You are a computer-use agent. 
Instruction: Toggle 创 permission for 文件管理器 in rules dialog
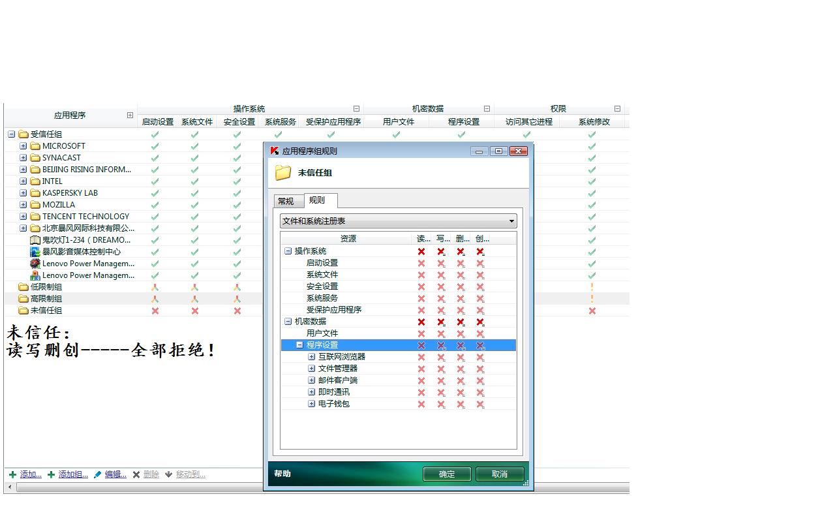[x=480, y=369]
